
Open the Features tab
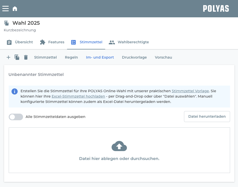click(52, 42)
